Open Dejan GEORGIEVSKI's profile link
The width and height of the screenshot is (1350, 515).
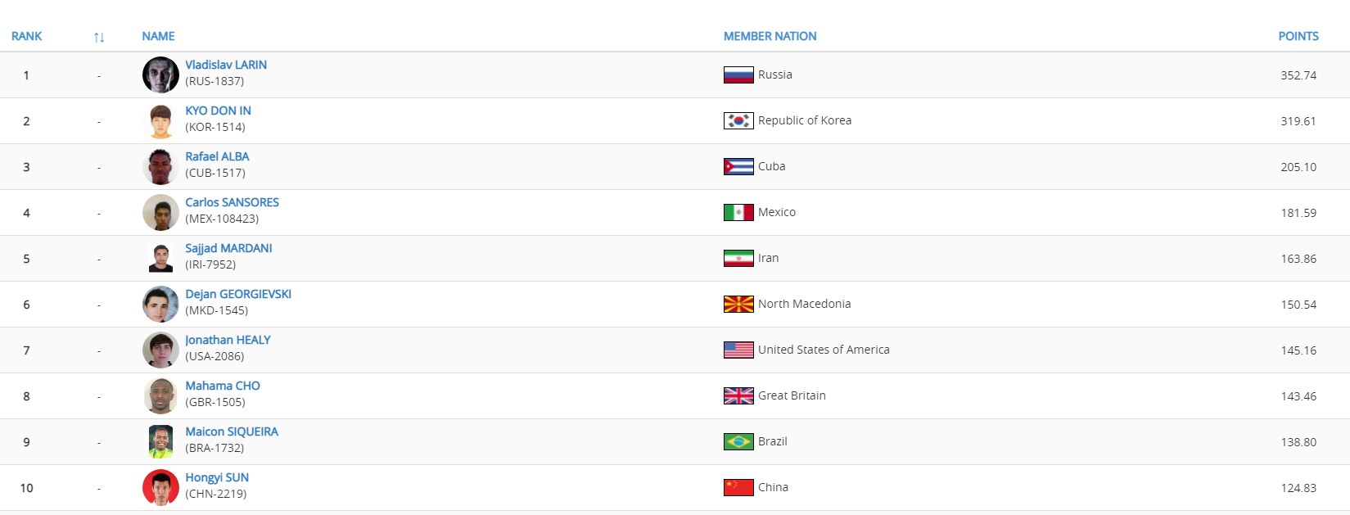coord(238,294)
